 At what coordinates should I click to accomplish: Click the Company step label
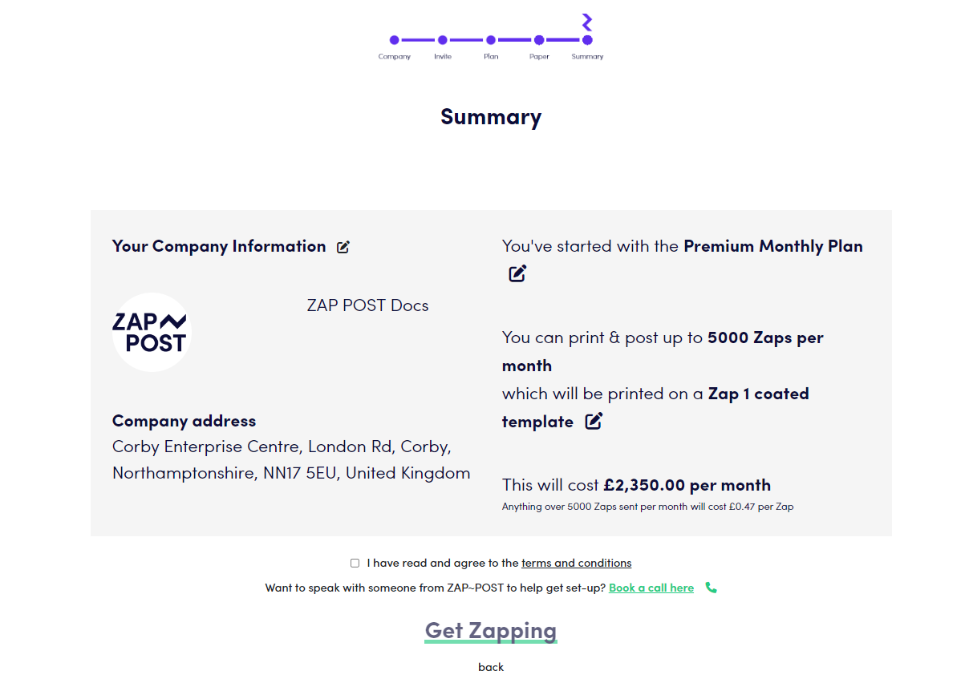394,57
